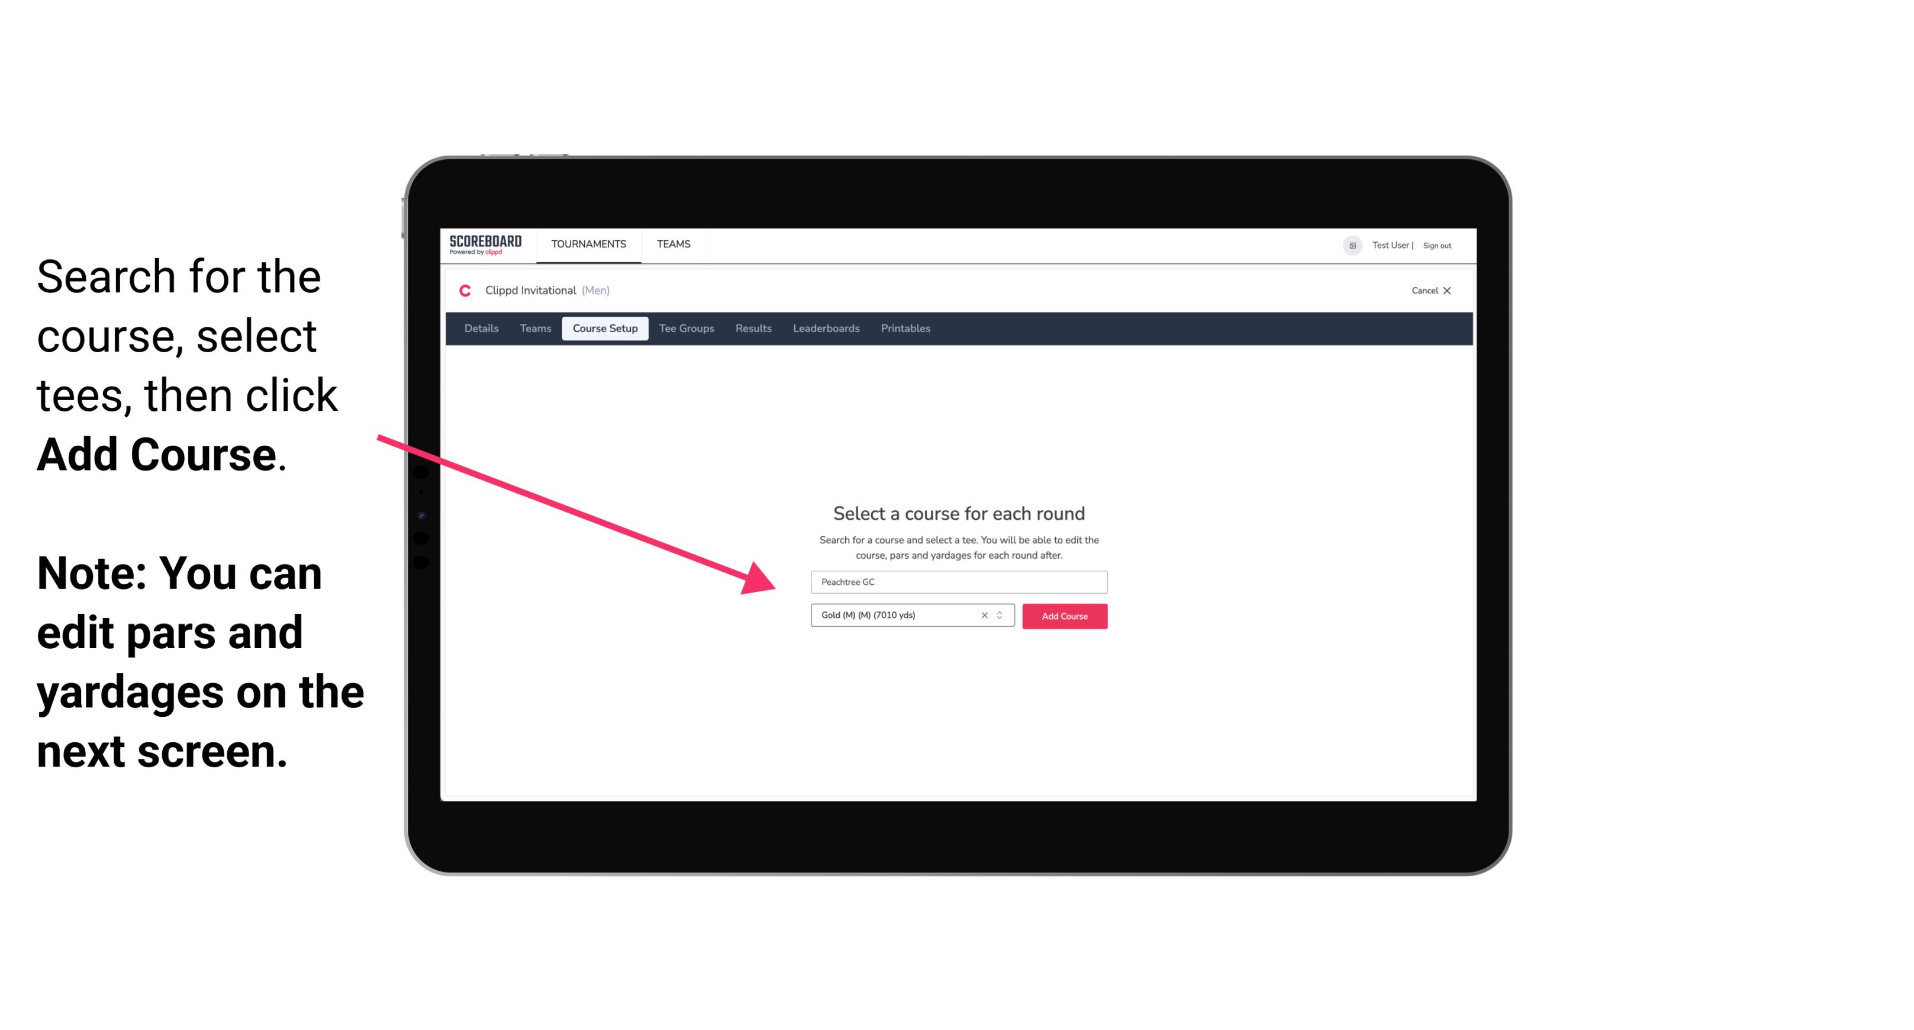This screenshot has height=1030, width=1914.
Task: Click the up/down stepper arrows on tee field
Action: tap(1001, 615)
